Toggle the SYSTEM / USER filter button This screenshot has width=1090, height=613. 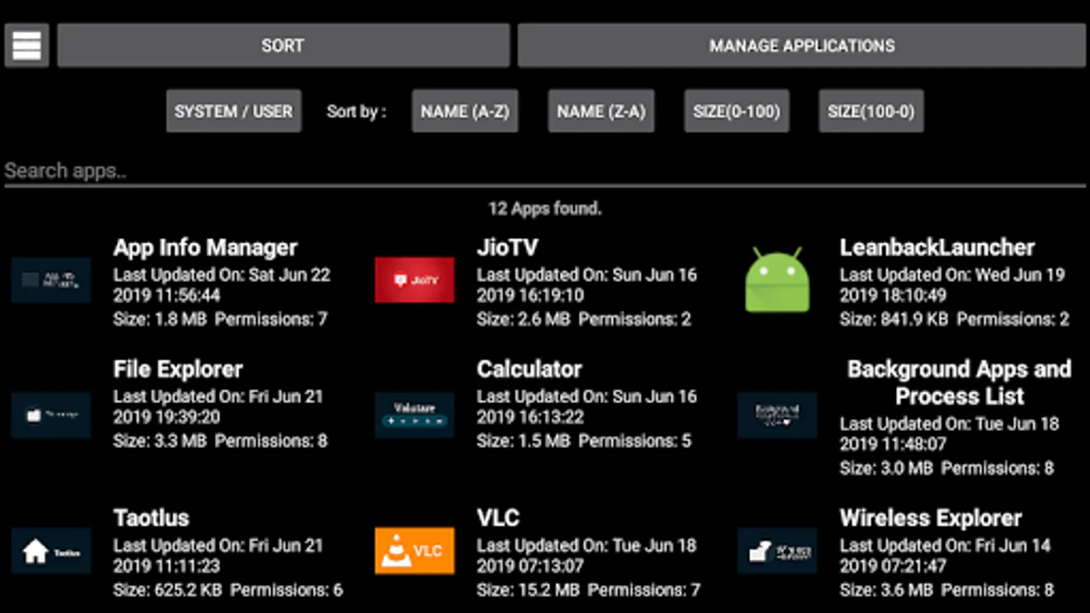coord(234,111)
